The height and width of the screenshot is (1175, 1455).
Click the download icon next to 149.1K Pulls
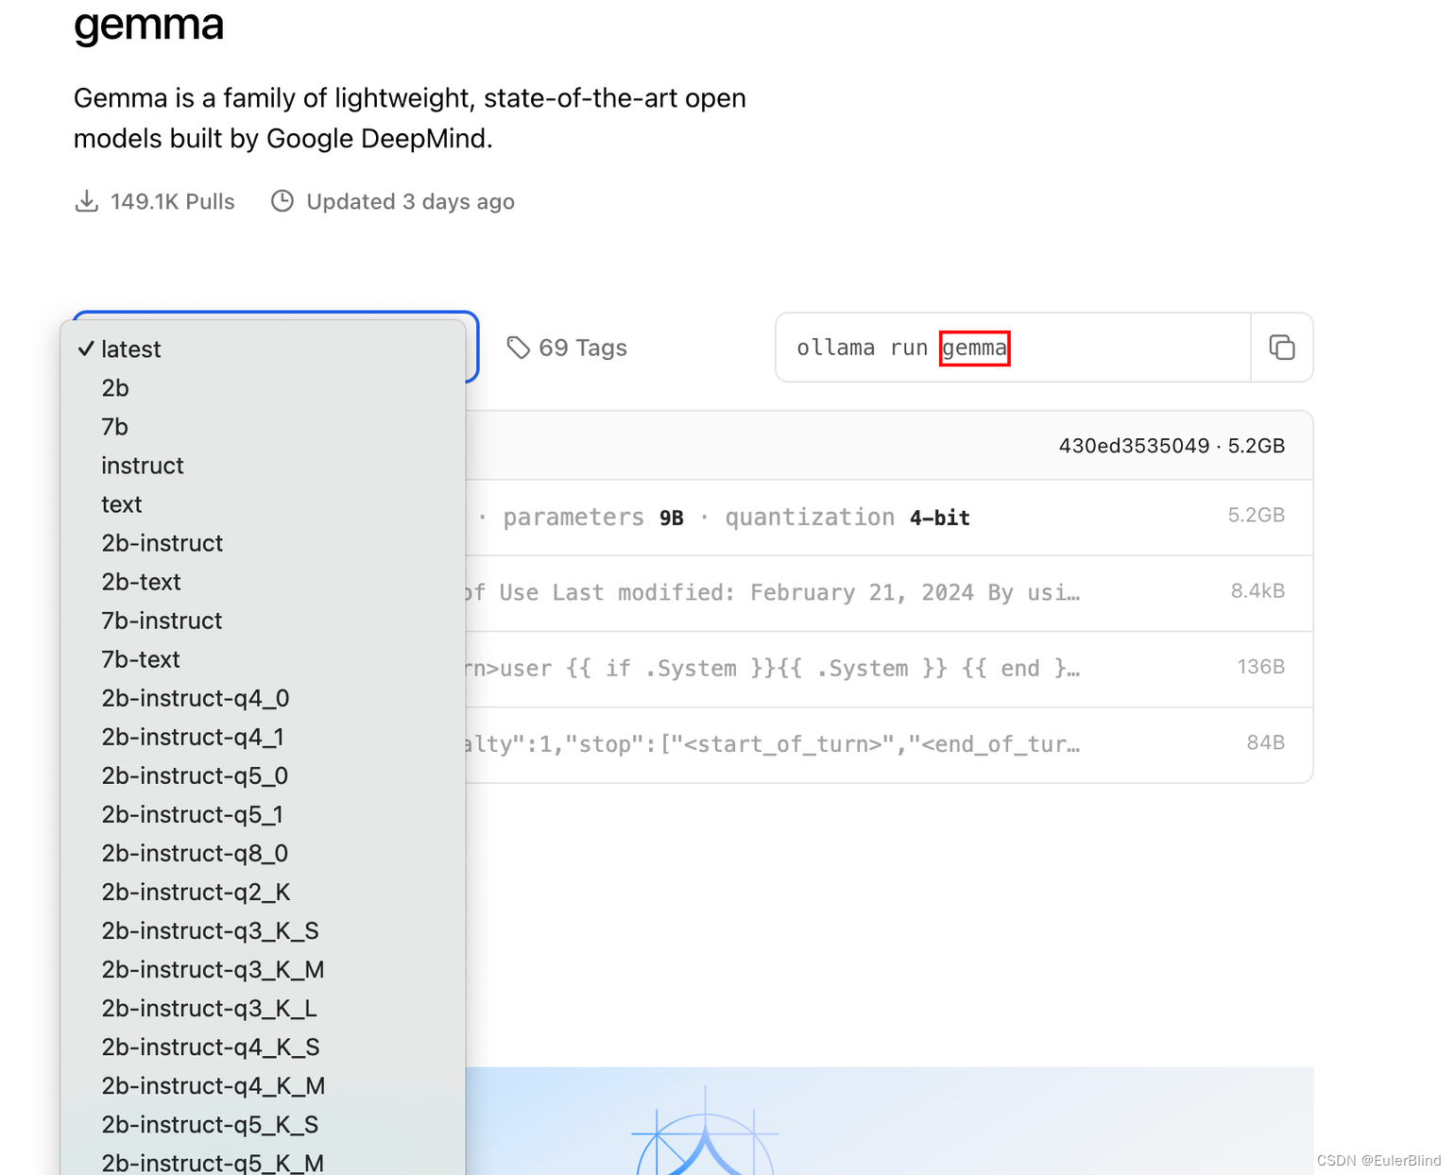(x=87, y=201)
